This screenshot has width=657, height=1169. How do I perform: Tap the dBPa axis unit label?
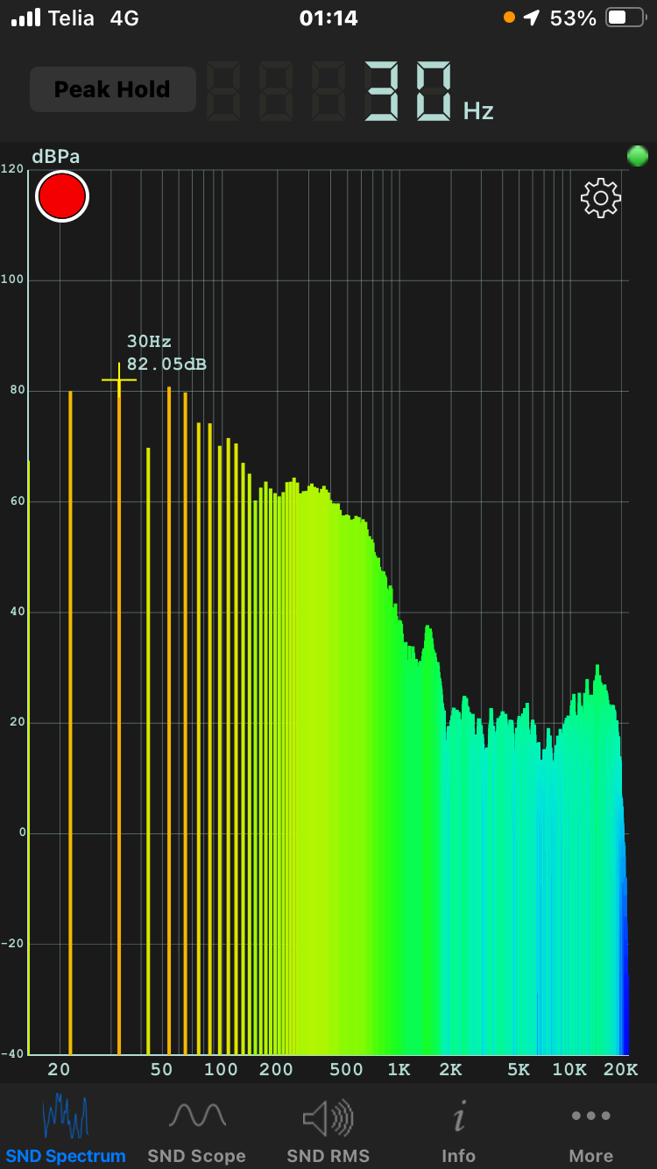click(x=56, y=157)
